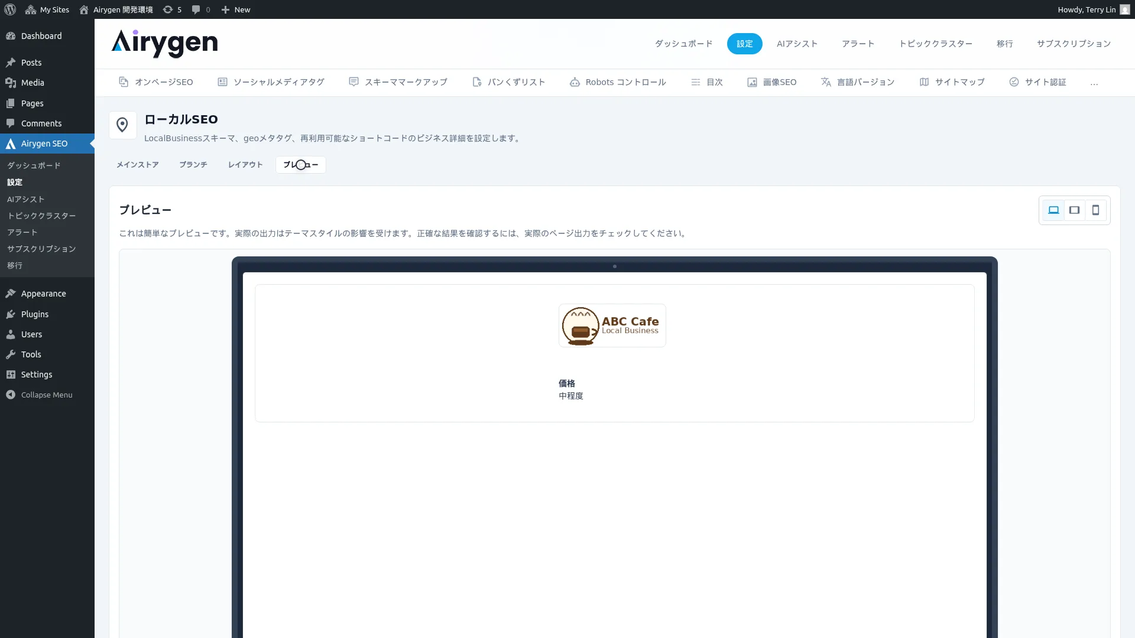Viewport: 1135px width, 638px height.
Task: Switch to the メインストア tab
Action: pos(137,165)
